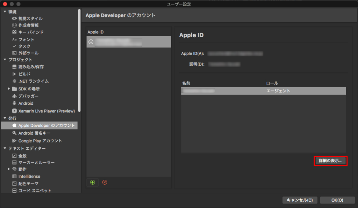This screenshot has height=208, width=358.
Task: Click the smiley icon beside 作成者情報
Action: click(14, 25)
